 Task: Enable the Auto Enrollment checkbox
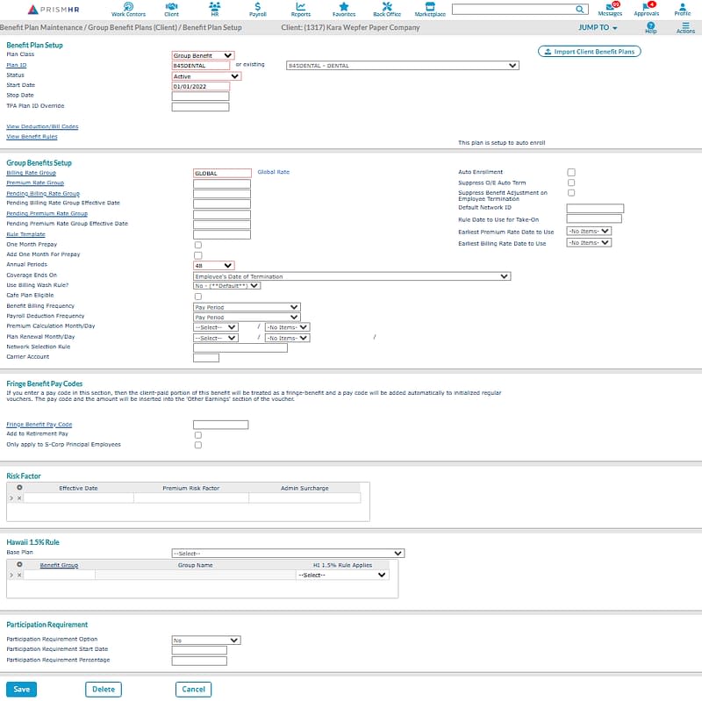pyautogui.click(x=571, y=173)
